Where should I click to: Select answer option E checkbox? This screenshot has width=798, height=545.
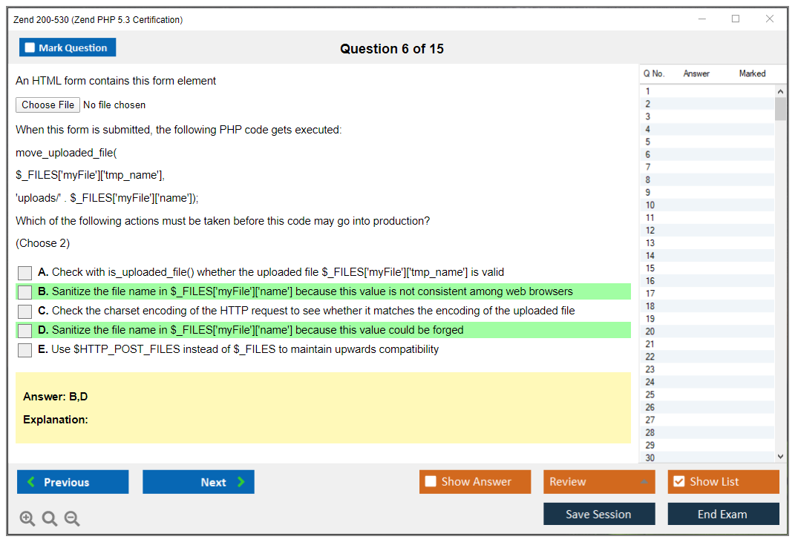tap(25, 350)
